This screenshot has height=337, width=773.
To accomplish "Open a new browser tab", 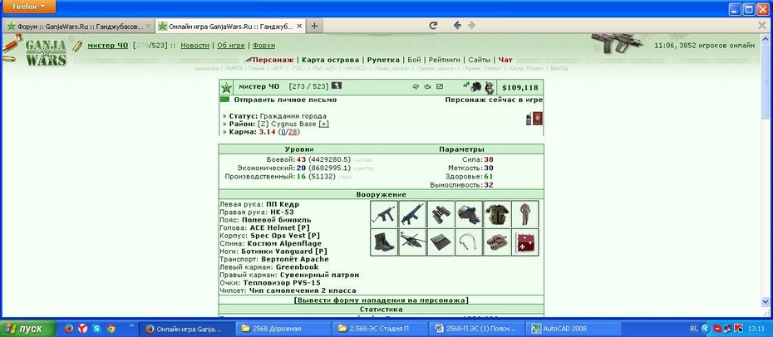I will point(314,26).
